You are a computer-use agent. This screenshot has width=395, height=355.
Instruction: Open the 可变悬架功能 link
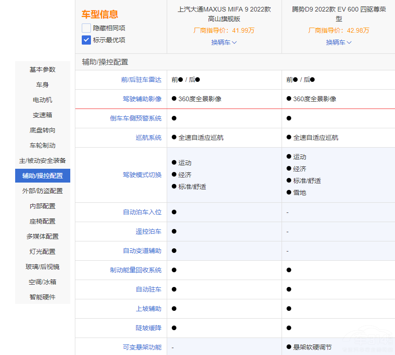point(142,347)
